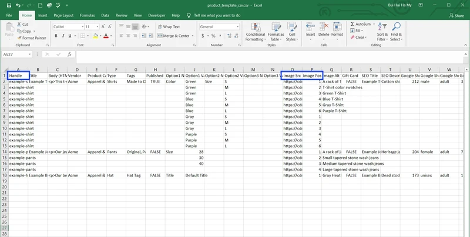
Task: Switch to the Data tab
Action: pos(105,15)
